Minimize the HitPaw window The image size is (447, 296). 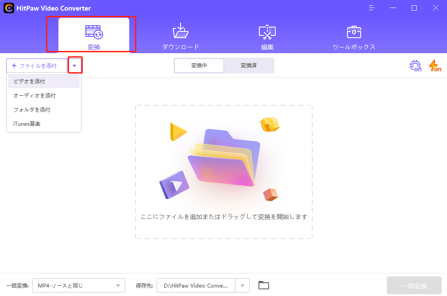393,8
